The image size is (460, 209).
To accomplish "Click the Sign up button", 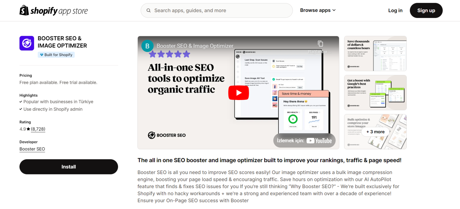I will click(x=426, y=10).
